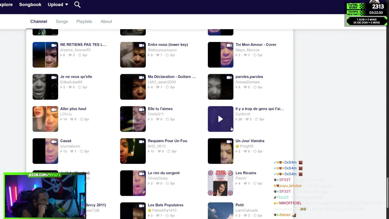
Task: Open 'Un Jour Viendra' song title
Action: (250, 141)
